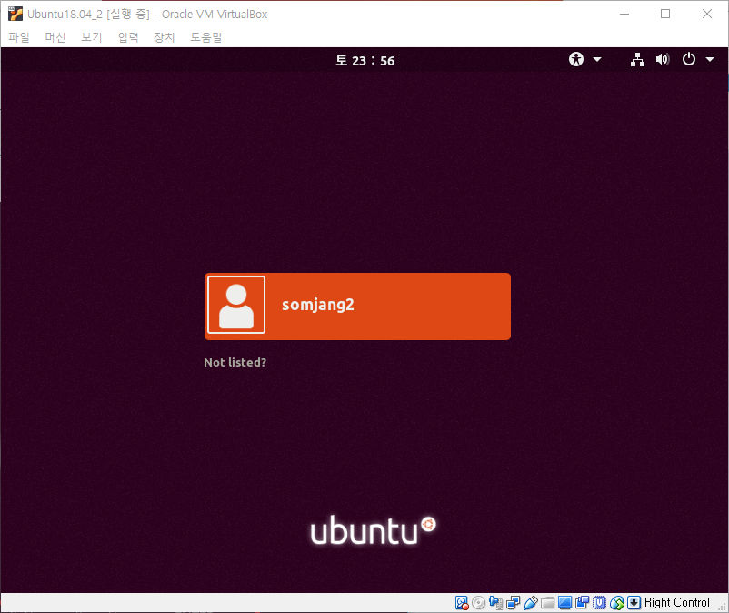This screenshot has height=613, width=729.
Task: Open the 보기 menu
Action: (x=91, y=37)
